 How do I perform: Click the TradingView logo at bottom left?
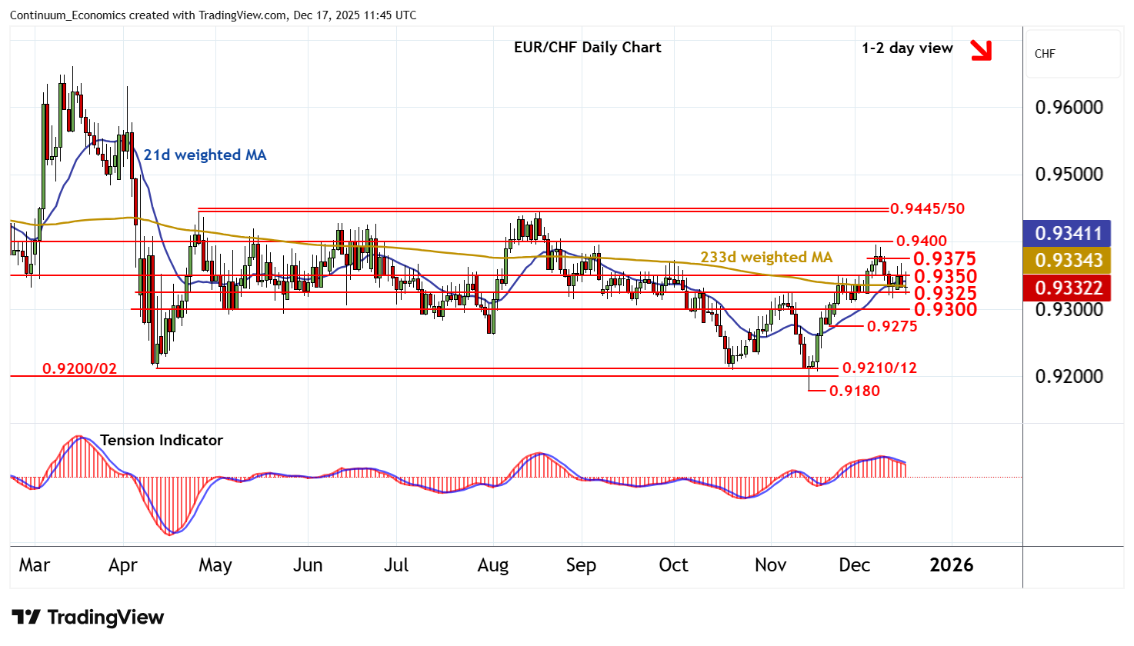(x=88, y=618)
